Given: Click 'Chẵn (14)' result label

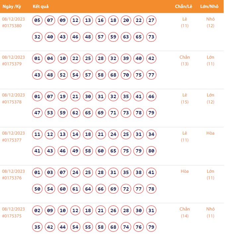Looking at the screenshot, I should pos(185,212).
